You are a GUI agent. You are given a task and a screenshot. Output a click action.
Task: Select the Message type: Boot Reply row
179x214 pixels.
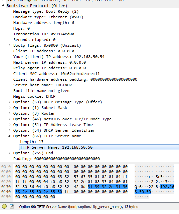click(x=46, y=11)
